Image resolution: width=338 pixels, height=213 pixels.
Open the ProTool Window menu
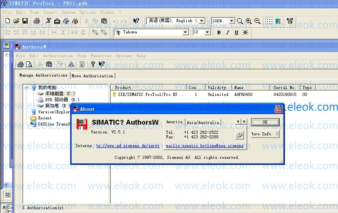[107, 12]
